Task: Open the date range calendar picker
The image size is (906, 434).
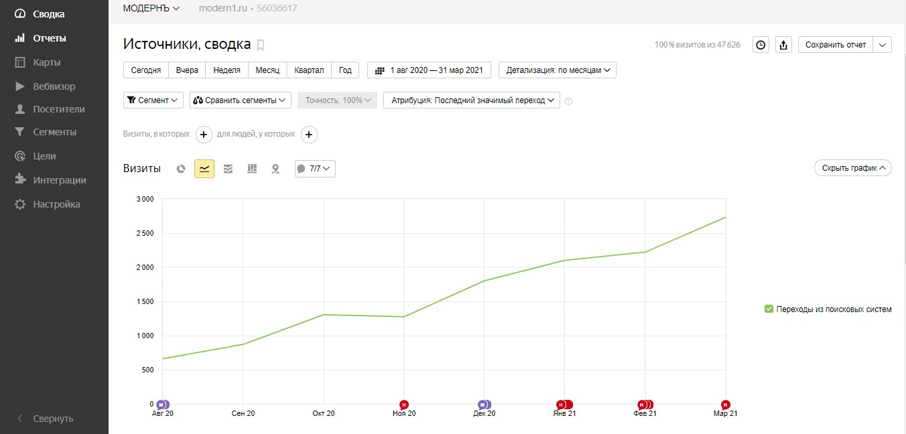Action: coord(429,70)
